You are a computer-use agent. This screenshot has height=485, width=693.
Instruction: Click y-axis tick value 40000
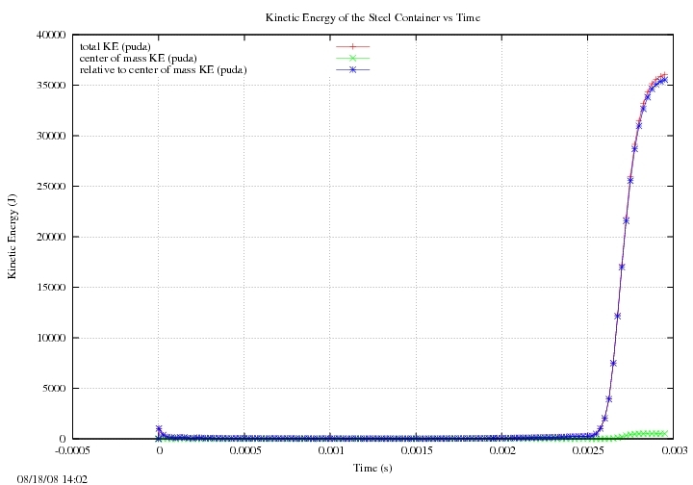51,35
